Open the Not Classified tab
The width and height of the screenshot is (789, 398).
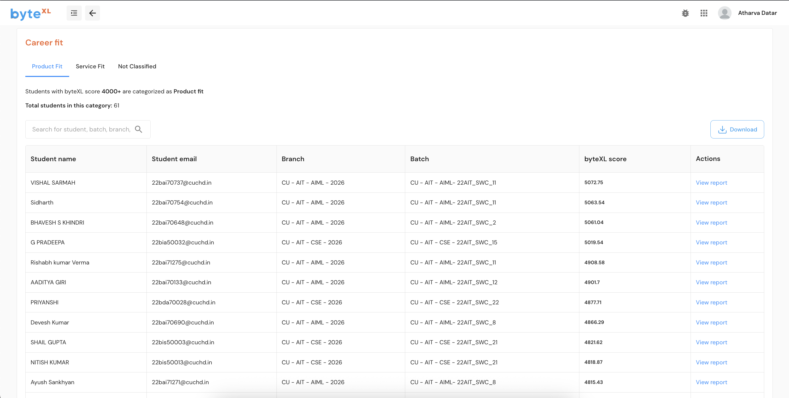coord(137,67)
